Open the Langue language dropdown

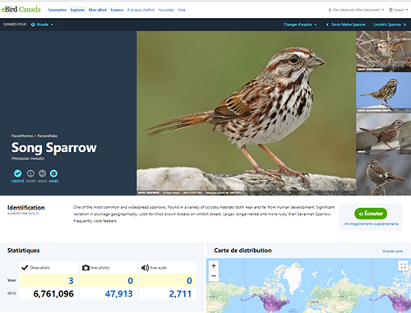click(x=399, y=10)
